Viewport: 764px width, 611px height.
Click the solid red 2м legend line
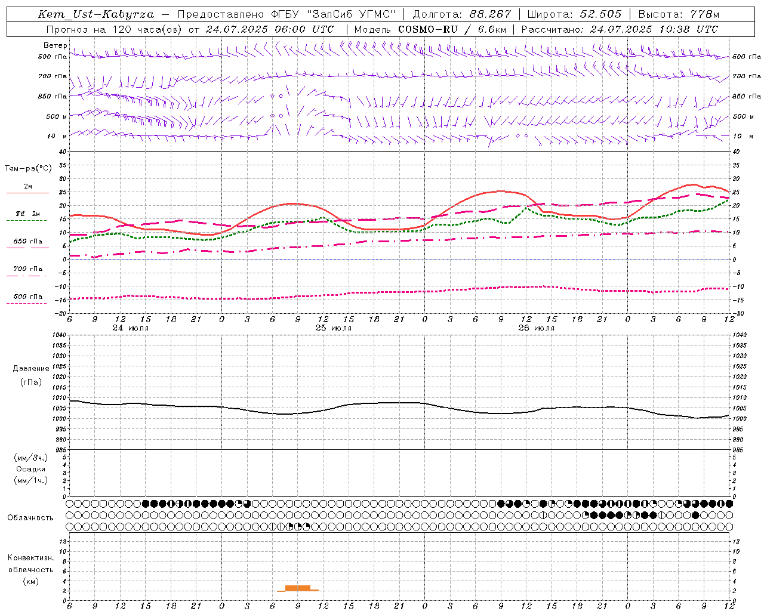pos(27,193)
